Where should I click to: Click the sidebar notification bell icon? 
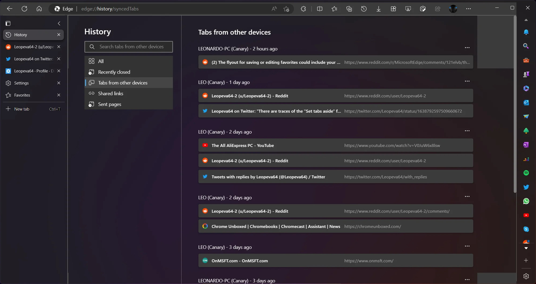526,32
